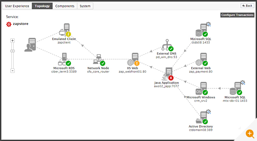The width and height of the screenshot is (257, 141).
Task: Click the mtx-db-01:1433 label
Action: [235, 101]
